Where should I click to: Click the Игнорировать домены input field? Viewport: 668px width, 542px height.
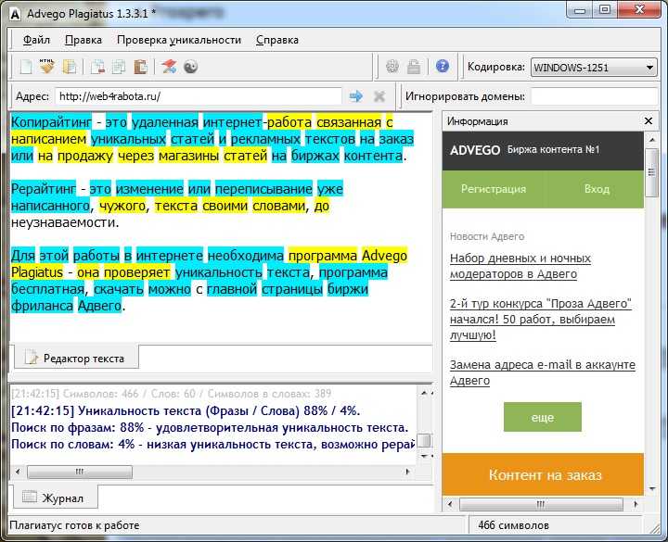click(x=595, y=96)
